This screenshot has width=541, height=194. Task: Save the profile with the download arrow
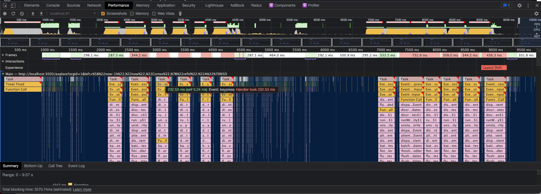click(41, 14)
